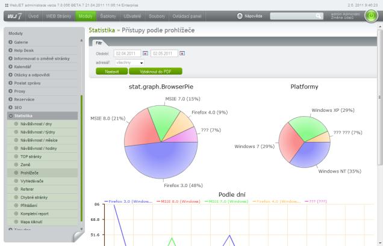Click sidebar scroll-up arrow
Screen dimensions: 383x246
(81, 40)
